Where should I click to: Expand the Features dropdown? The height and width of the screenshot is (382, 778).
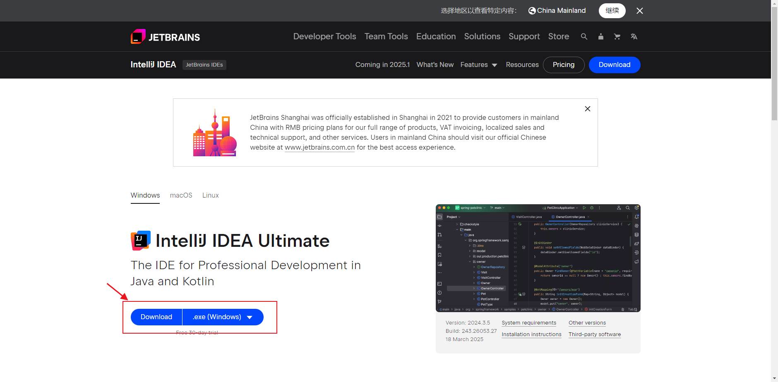[479, 65]
